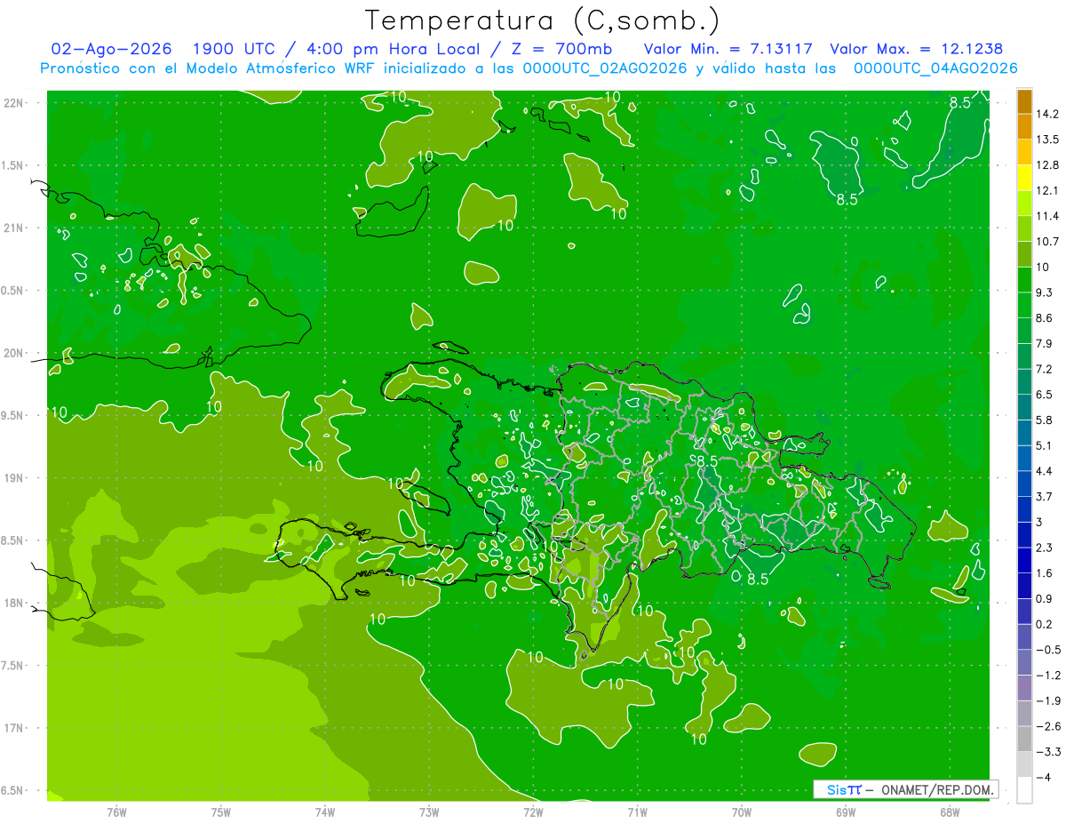The image size is (1066, 824).
Task: Click the '70W' longitude axis label
Action: (x=742, y=812)
